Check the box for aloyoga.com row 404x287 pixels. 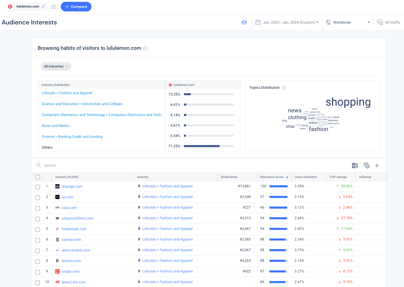38,187
